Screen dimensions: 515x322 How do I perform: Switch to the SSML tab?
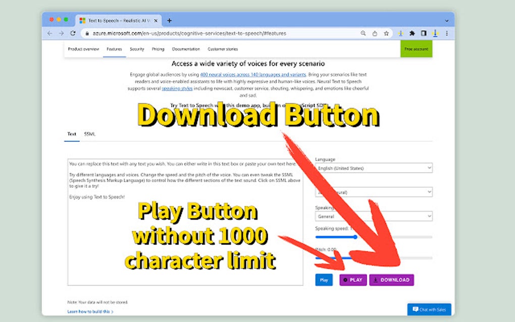pos(89,134)
